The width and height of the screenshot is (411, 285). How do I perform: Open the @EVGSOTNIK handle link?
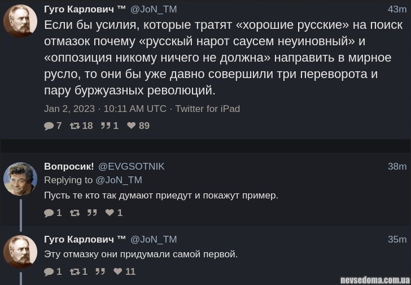[x=131, y=166]
